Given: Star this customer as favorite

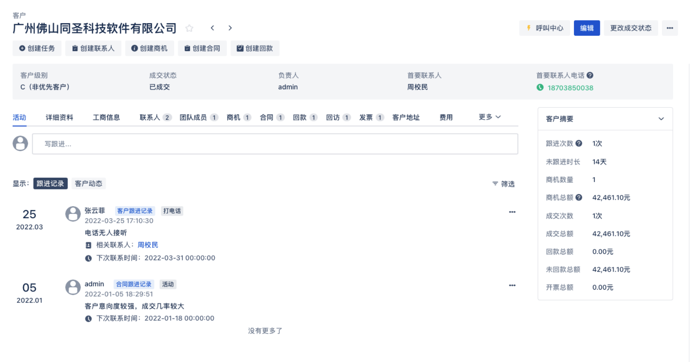Looking at the screenshot, I should (189, 28).
